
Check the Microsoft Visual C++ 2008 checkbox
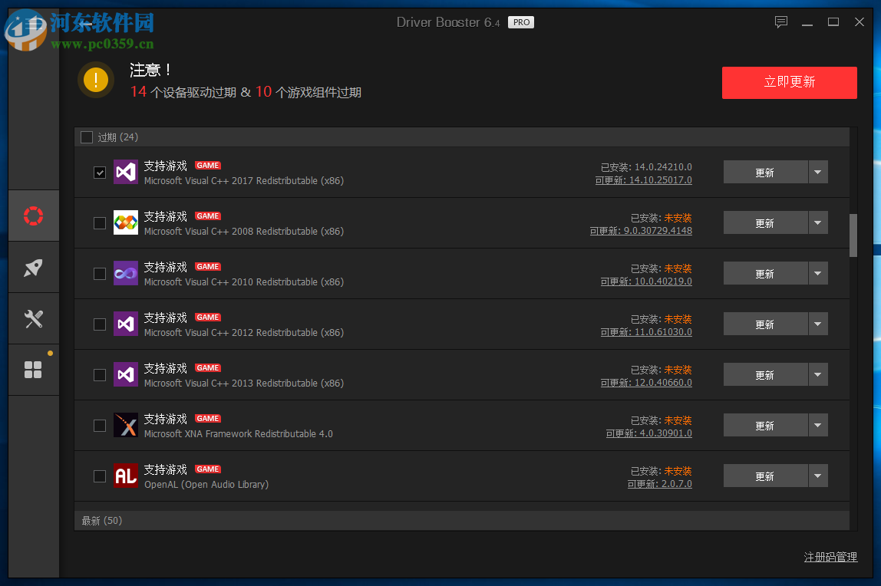(99, 222)
